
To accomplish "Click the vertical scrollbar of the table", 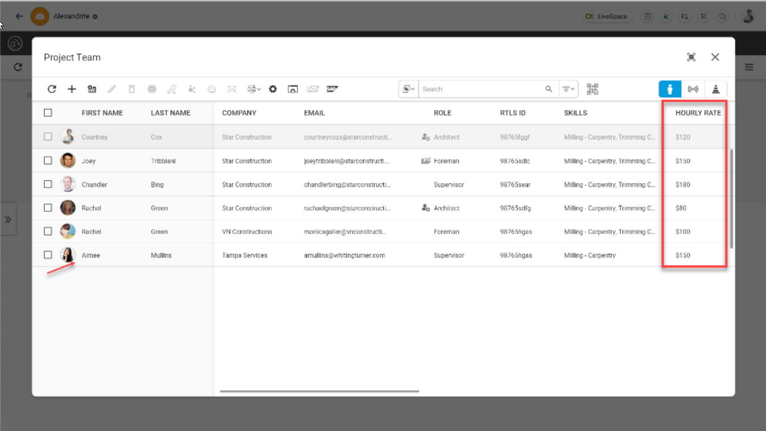I will [732, 198].
